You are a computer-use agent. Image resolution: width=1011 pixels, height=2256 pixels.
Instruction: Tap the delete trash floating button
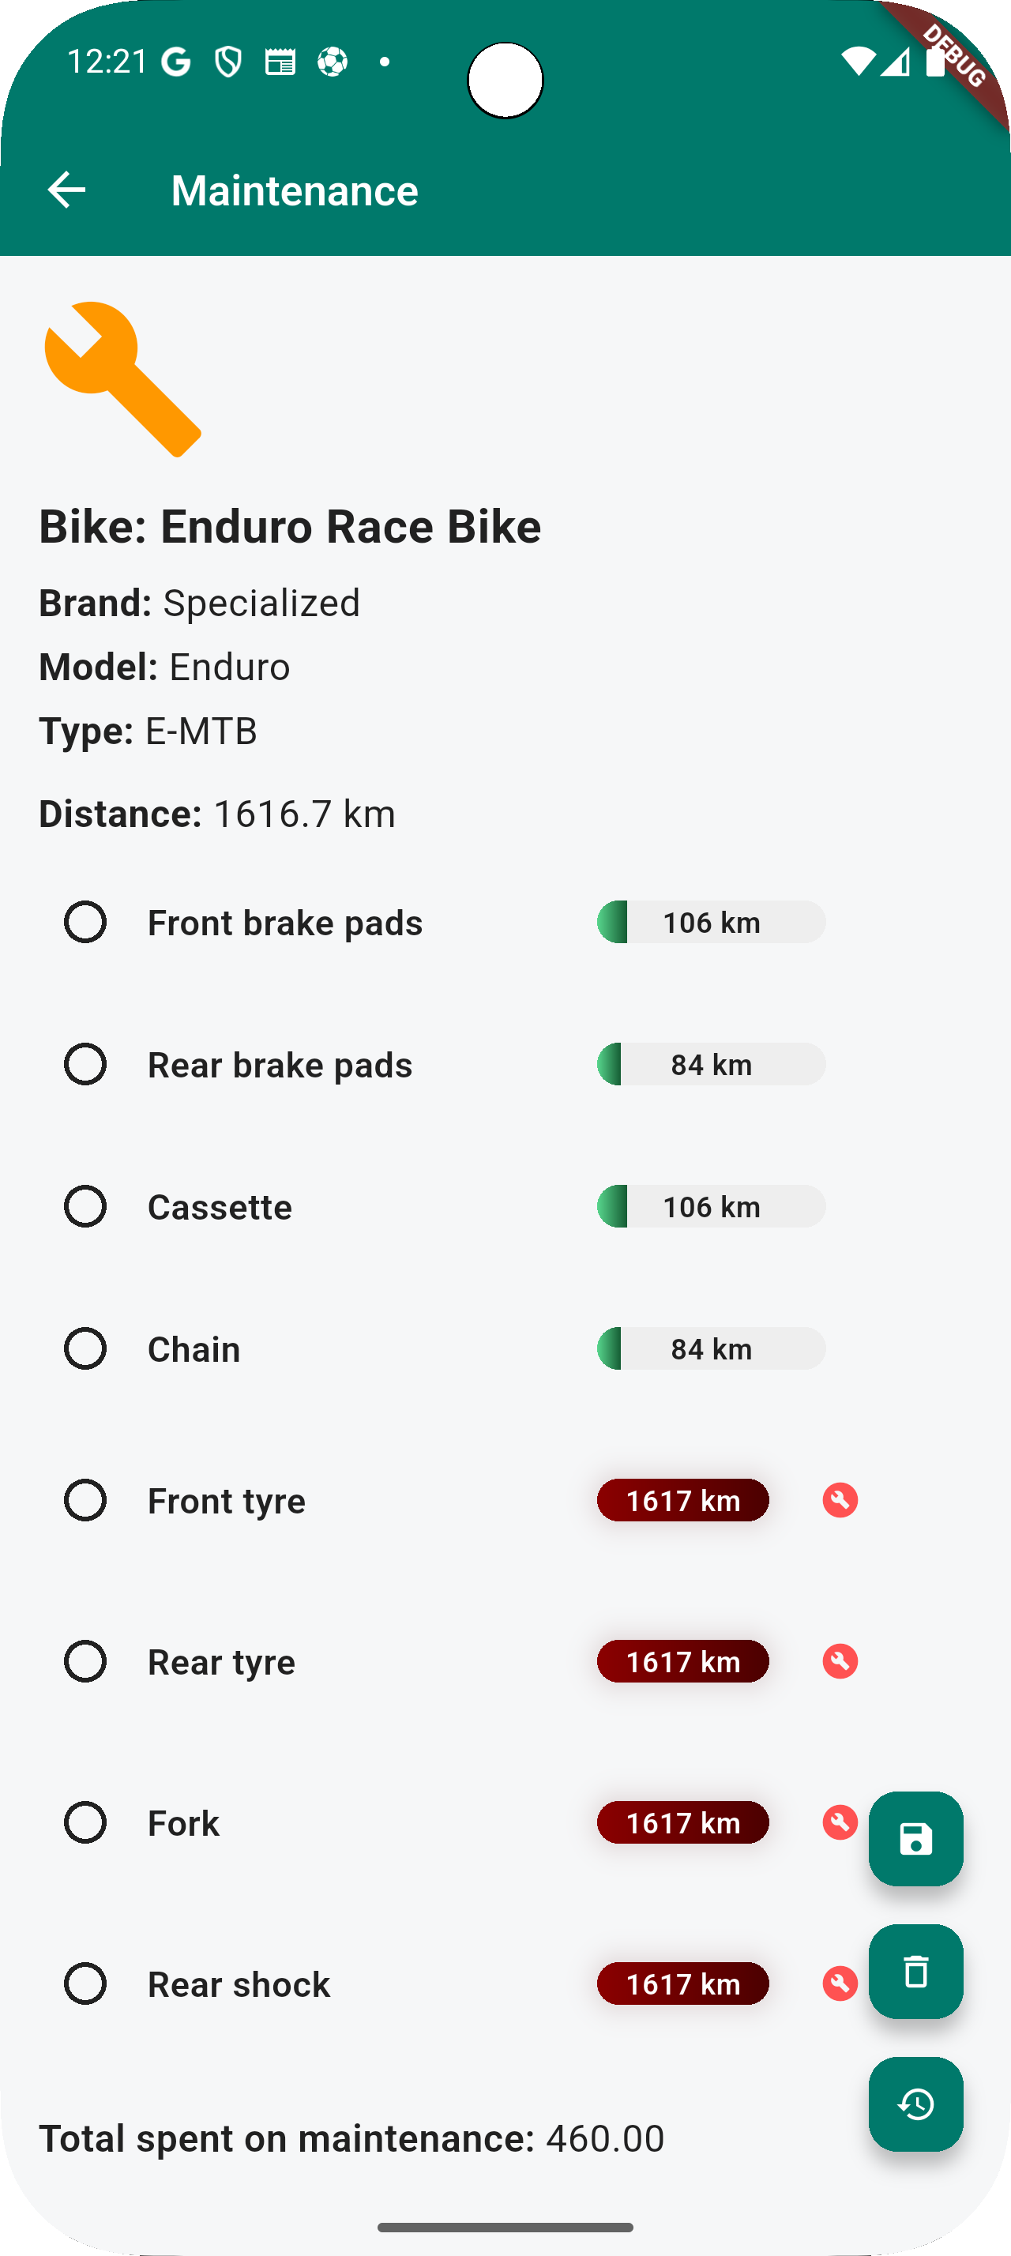915,1972
